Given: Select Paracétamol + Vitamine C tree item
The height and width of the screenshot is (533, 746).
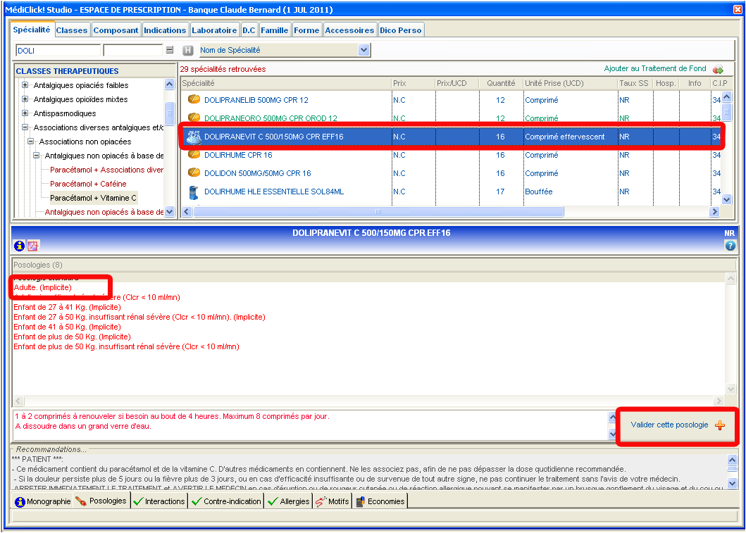Looking at the screenshot, I should pyautogui.click(x=93, y=198).
